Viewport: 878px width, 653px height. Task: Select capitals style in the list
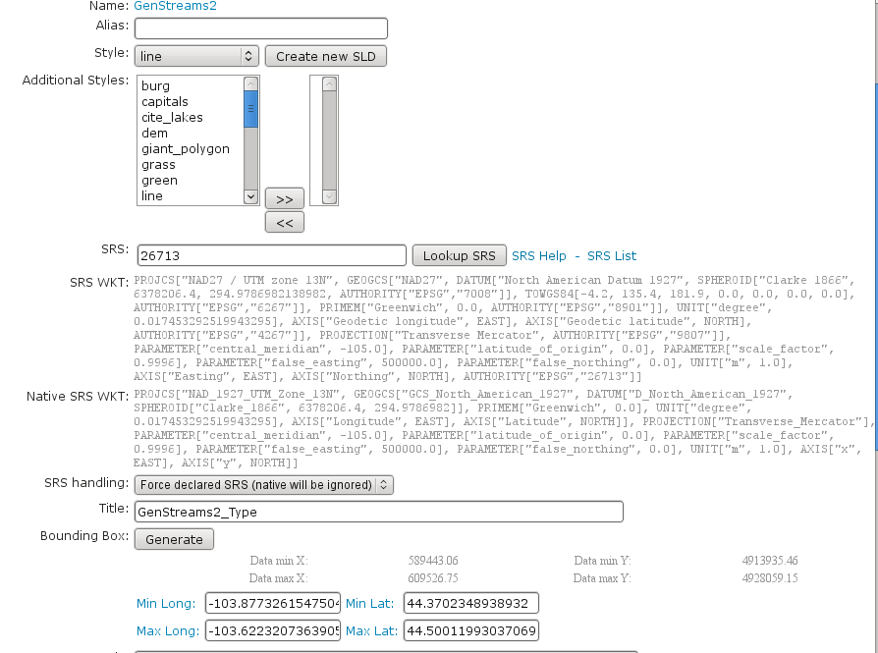(x=164, y=102)
